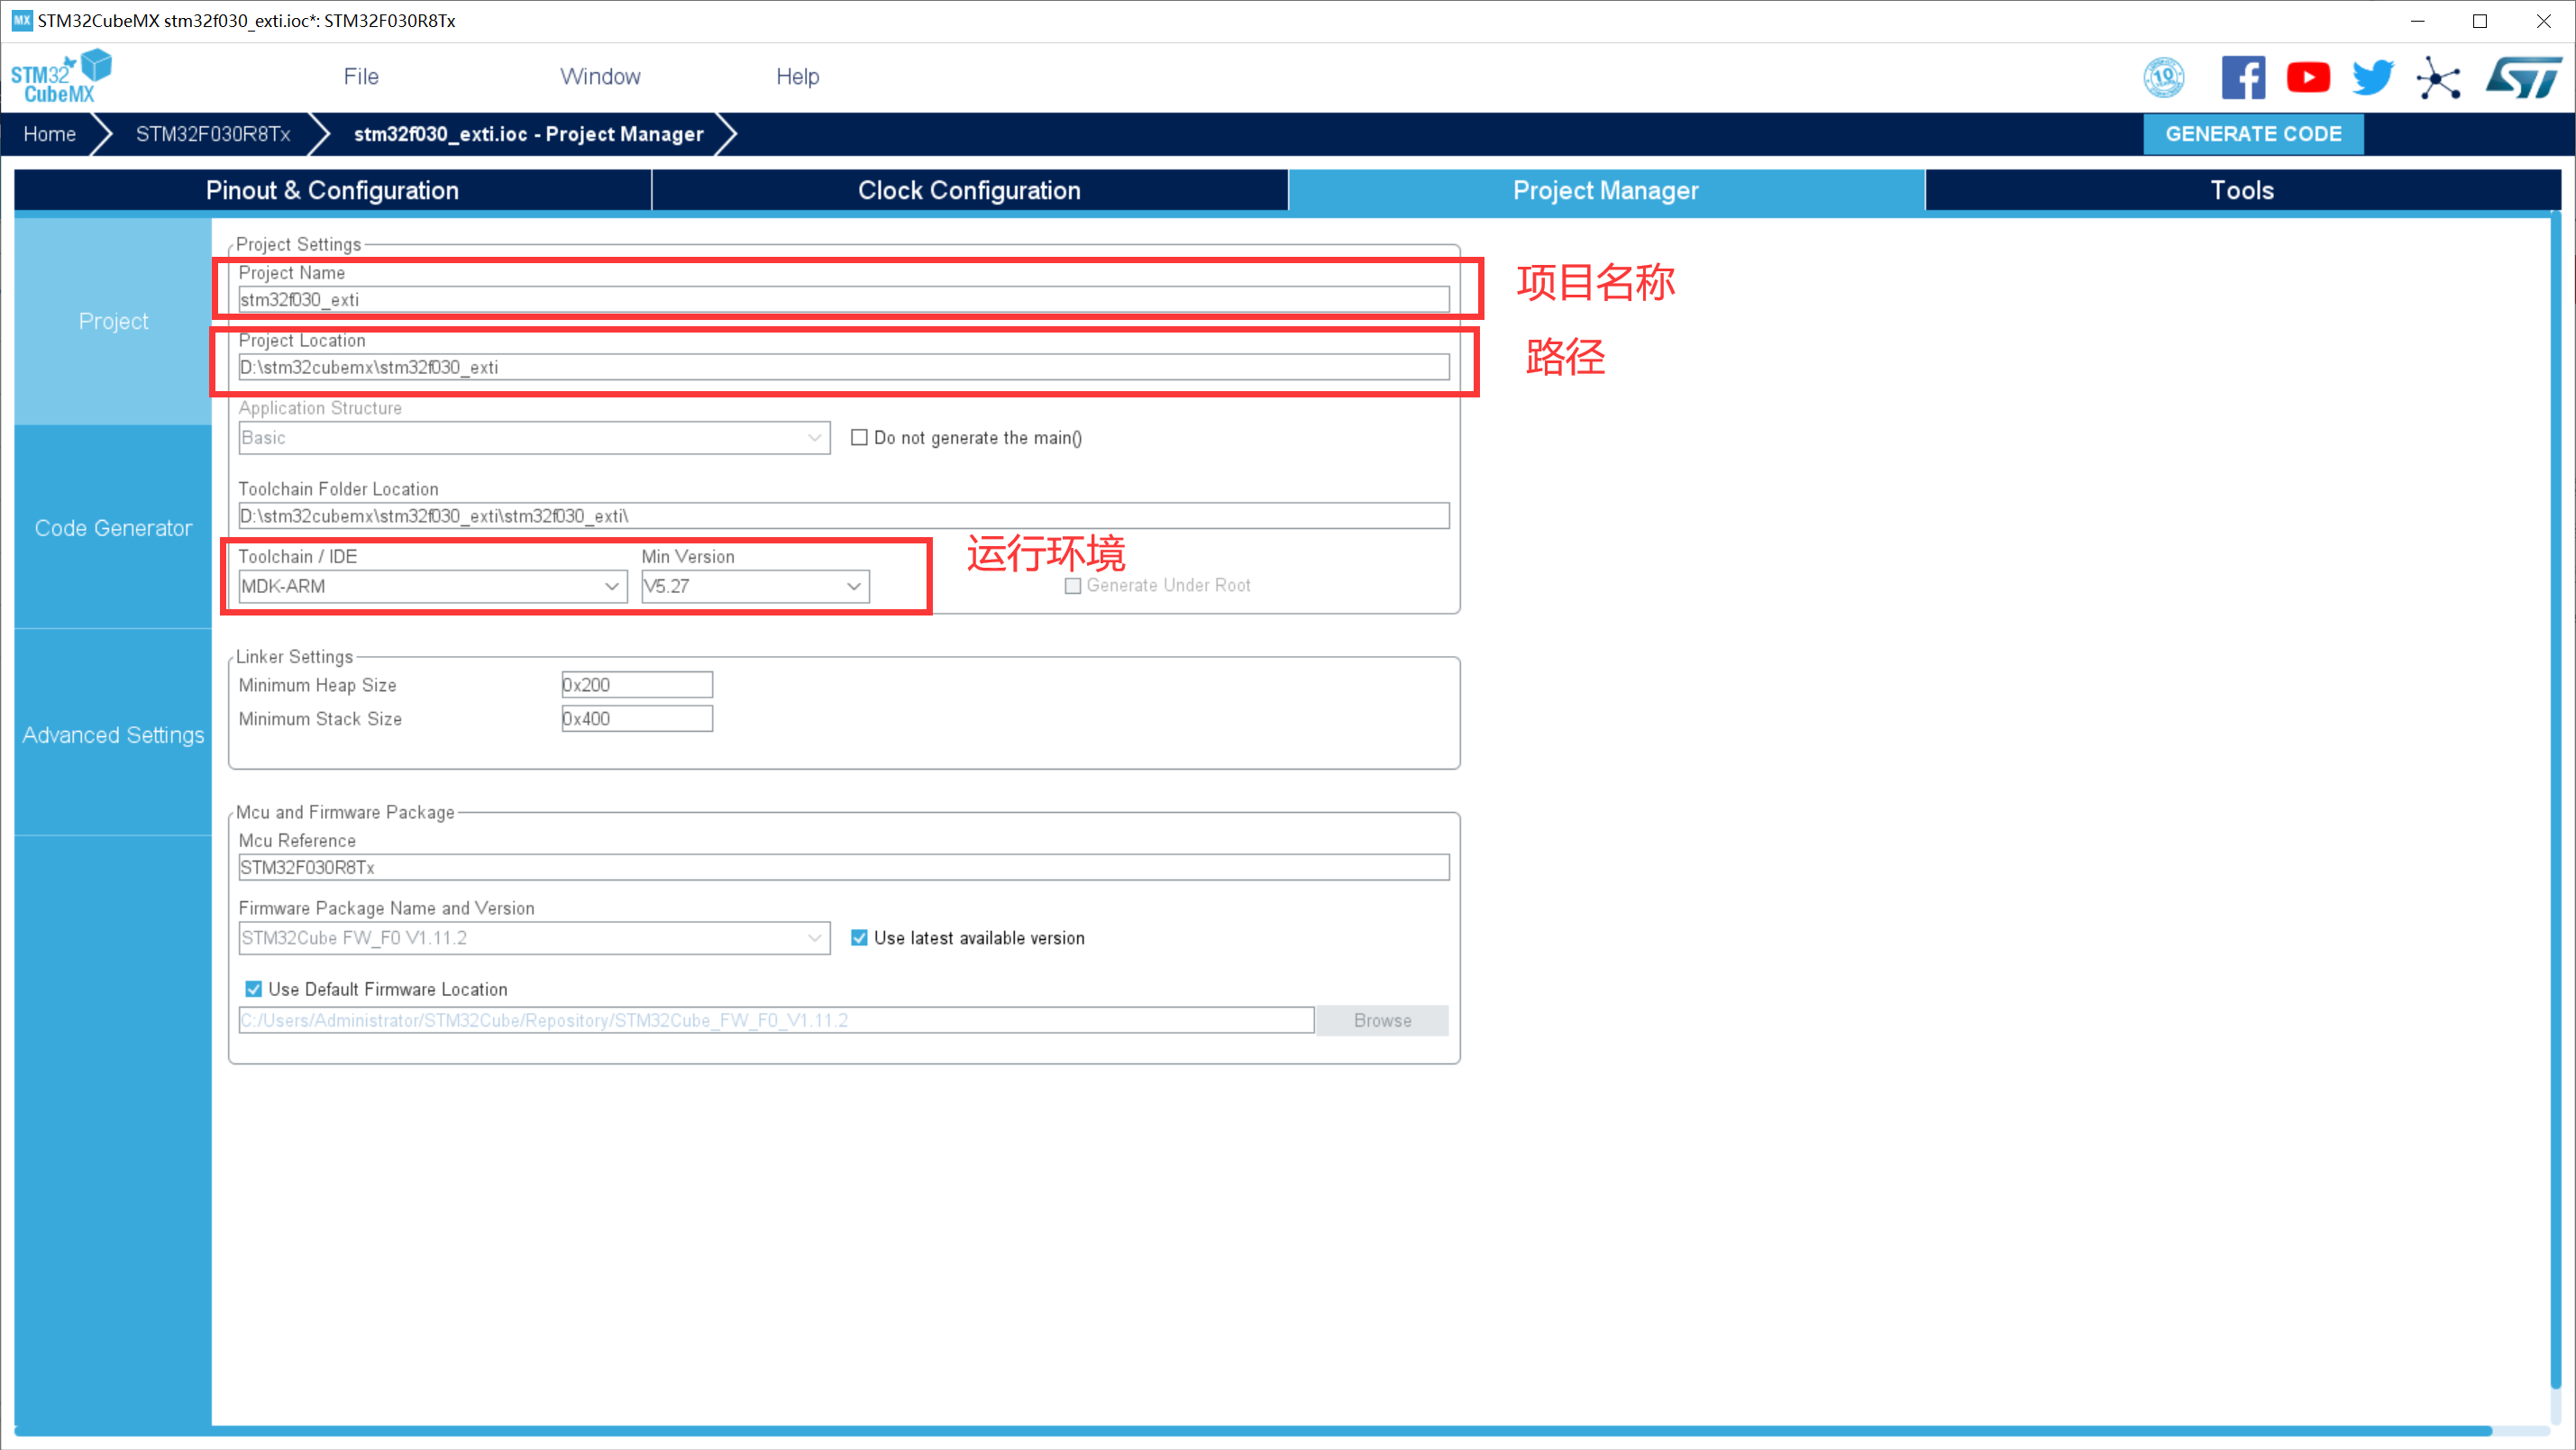Click the GENERATE CODE button

[2252, 134]
